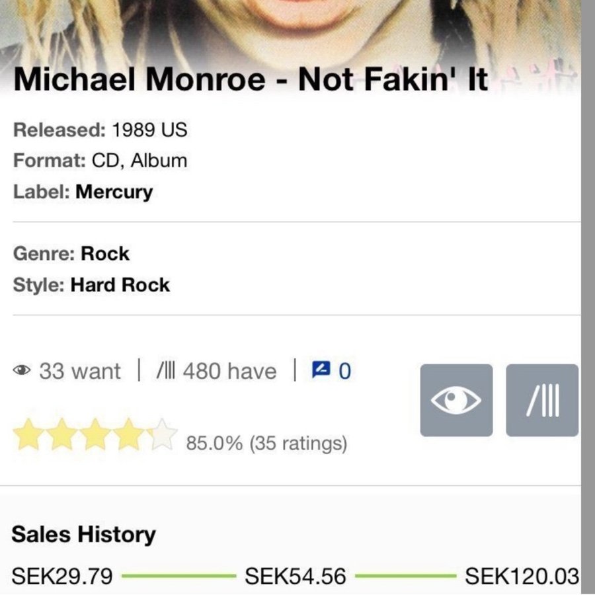Rate the release two stars

[62, 436]
